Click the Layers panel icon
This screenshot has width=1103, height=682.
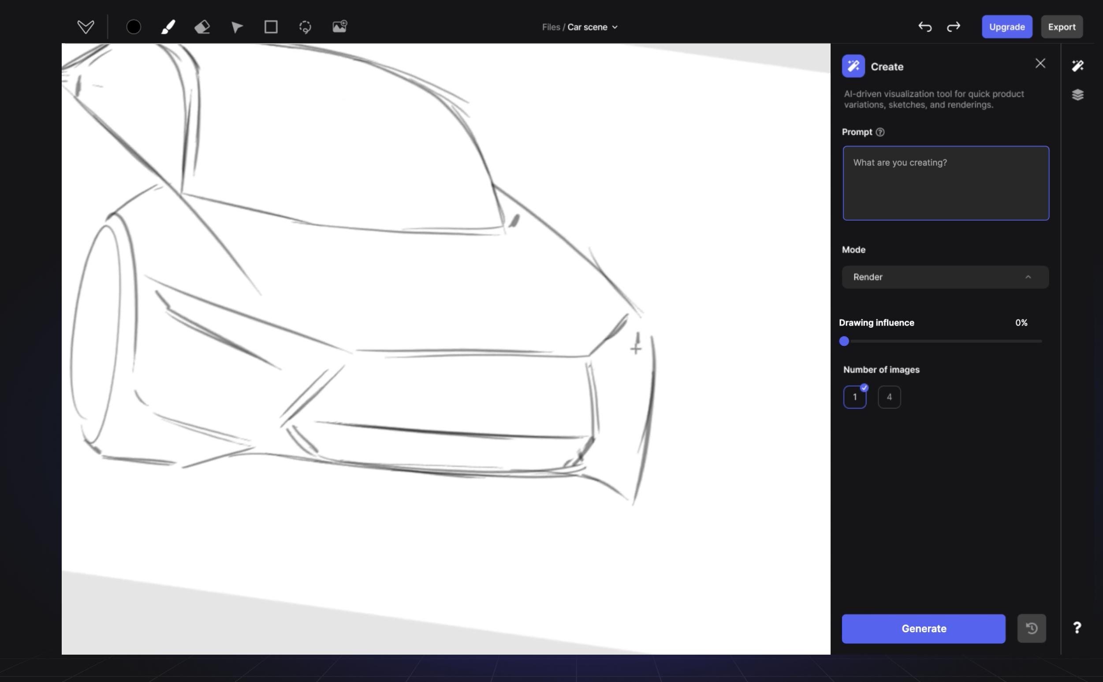1078,94
